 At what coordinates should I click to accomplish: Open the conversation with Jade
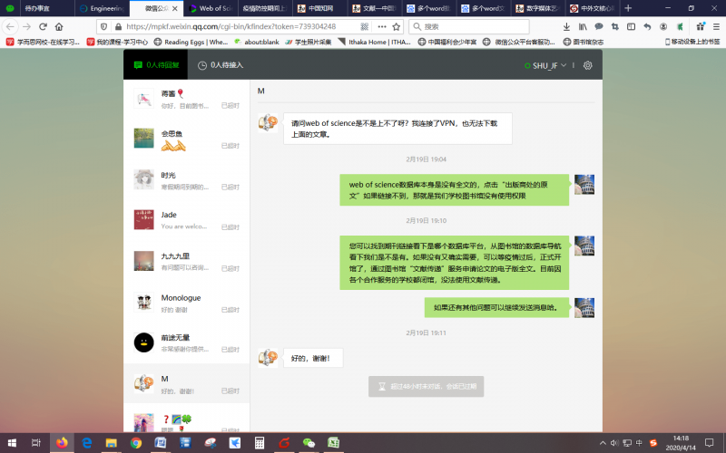[x=187, y=220]
